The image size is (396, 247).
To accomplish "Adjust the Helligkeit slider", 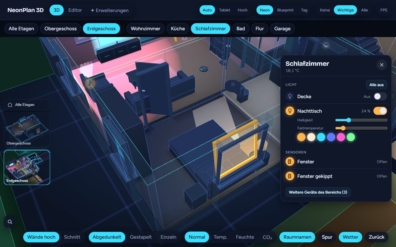I will click(361, 120).
